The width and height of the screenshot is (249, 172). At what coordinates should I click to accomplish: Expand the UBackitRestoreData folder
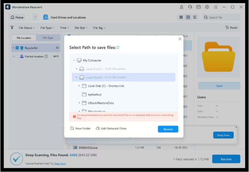click(79, 103)
